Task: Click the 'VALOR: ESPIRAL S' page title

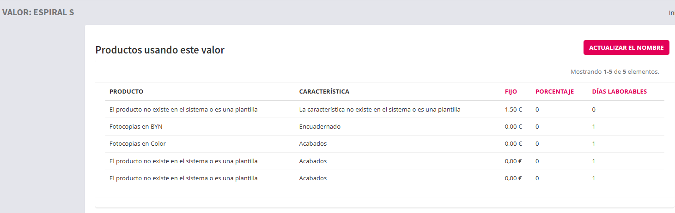Action: pyautogui.click(x=38, y=12)
